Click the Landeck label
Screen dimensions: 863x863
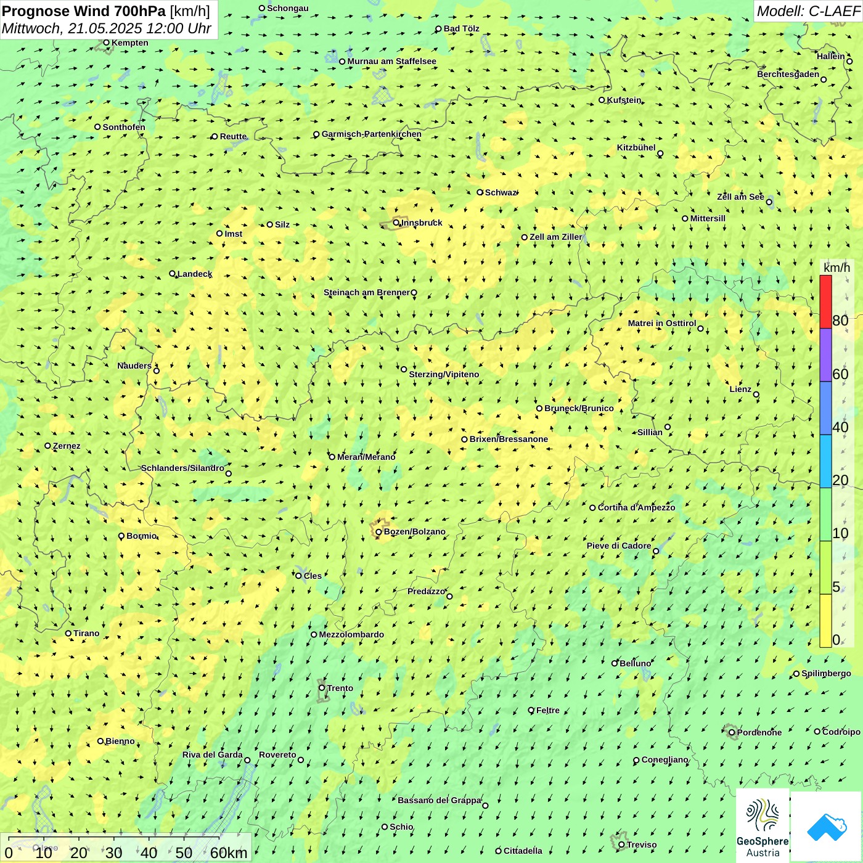(x=195, y=274)
